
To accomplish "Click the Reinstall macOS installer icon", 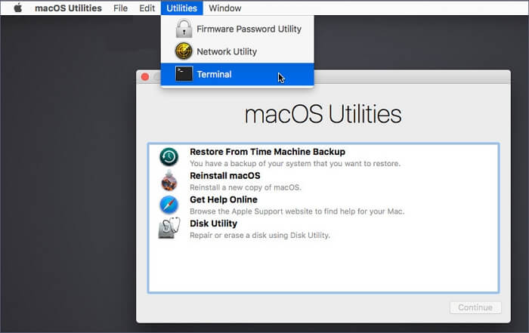I will [x=169, y=180].
